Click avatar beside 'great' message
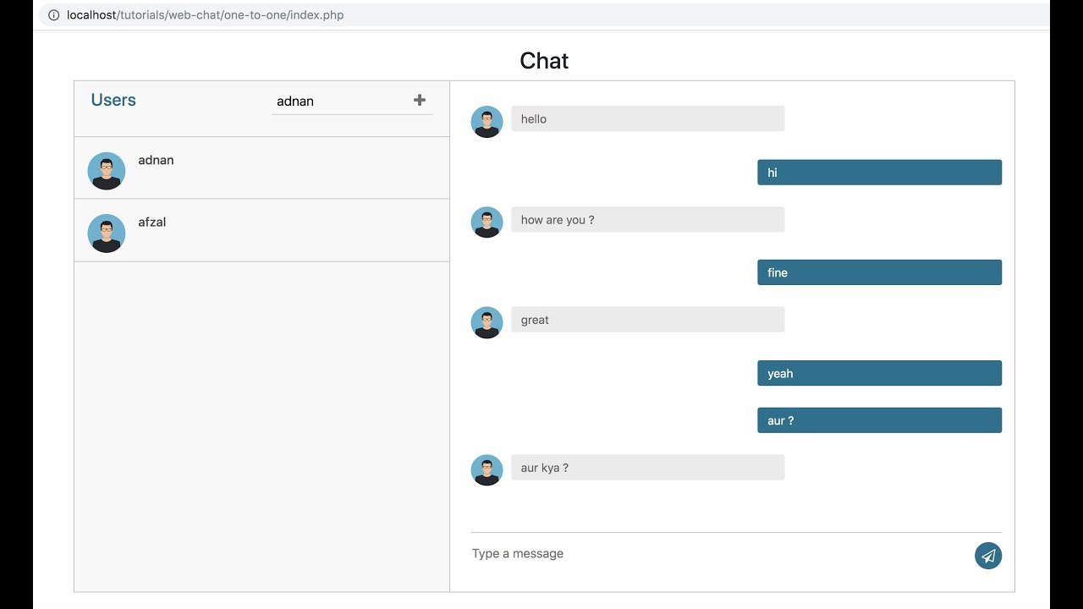This screenshot has height=609, width=1083. point(487,322)
